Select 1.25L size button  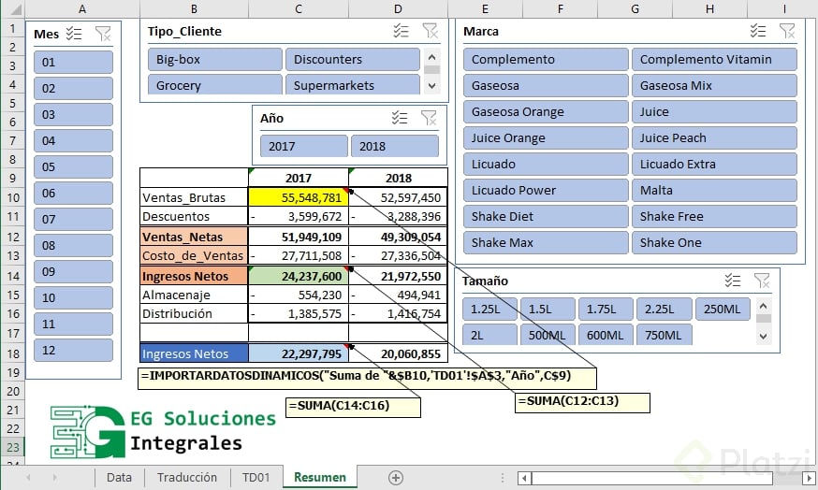click(489, 310)
